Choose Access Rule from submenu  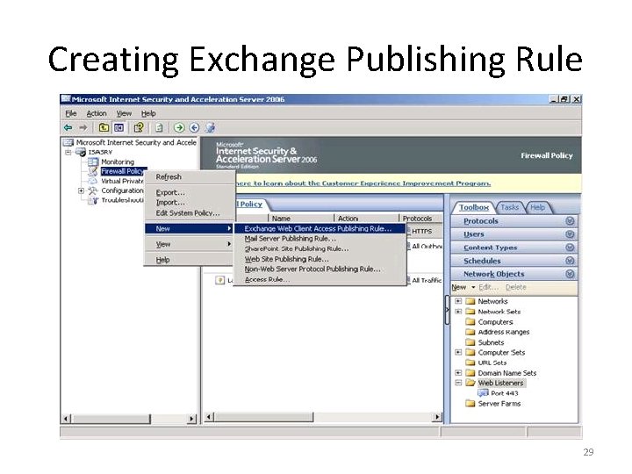[x=320, y=279]
